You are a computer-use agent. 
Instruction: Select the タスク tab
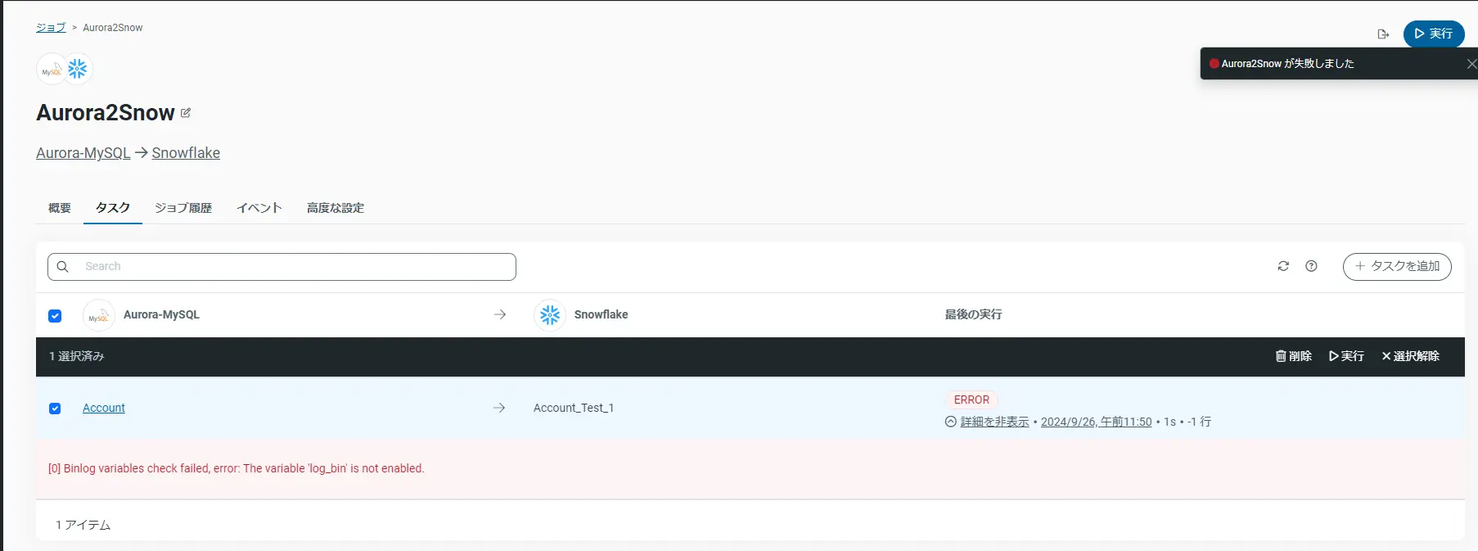pyautogui.click(x=113, y=208)
